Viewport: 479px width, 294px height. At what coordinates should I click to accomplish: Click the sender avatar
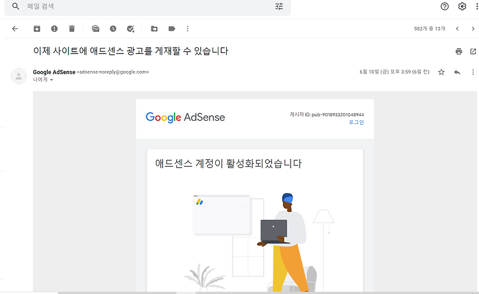pos(19,76)
